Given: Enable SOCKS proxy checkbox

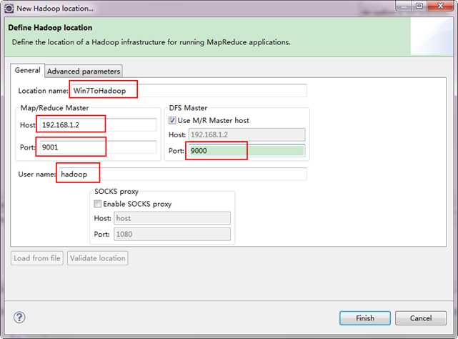Looking at the screenshot, I should click(x=98, y=204).
